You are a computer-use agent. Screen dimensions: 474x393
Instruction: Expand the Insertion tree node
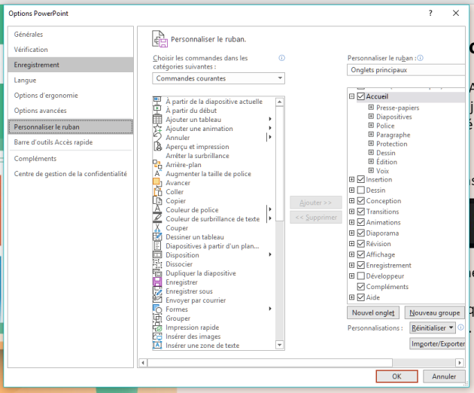click(x=352, y=180)
